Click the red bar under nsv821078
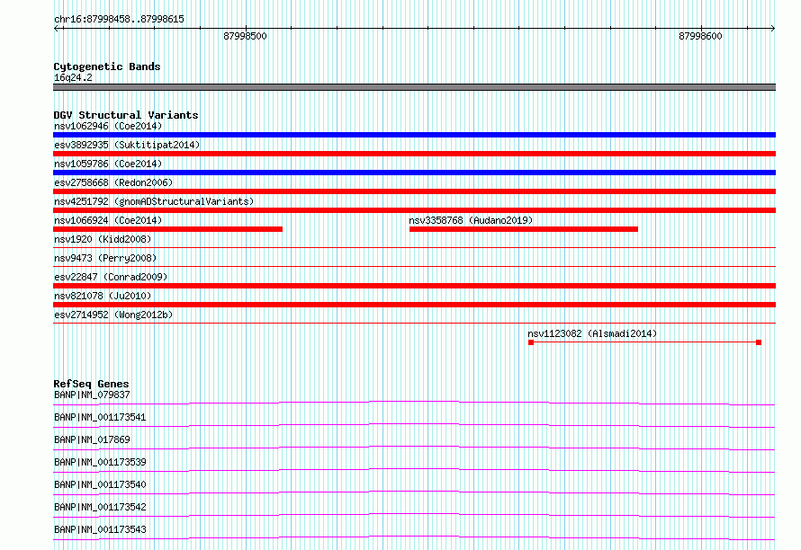Screen dimensions: 801x550 (x=414, y=305)
